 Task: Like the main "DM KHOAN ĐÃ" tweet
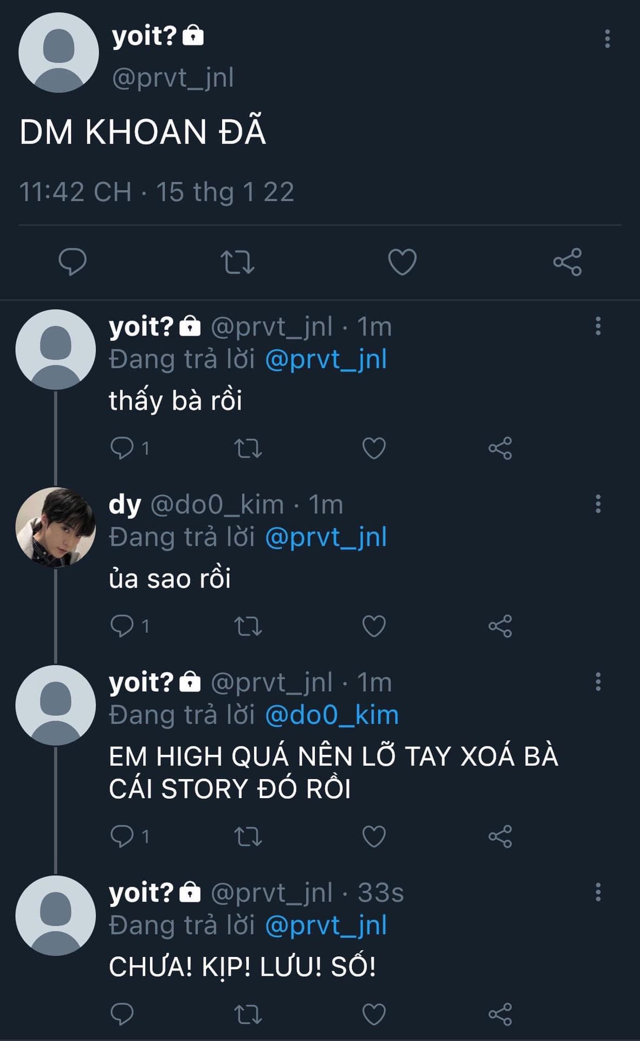click(x=402, y=262)
